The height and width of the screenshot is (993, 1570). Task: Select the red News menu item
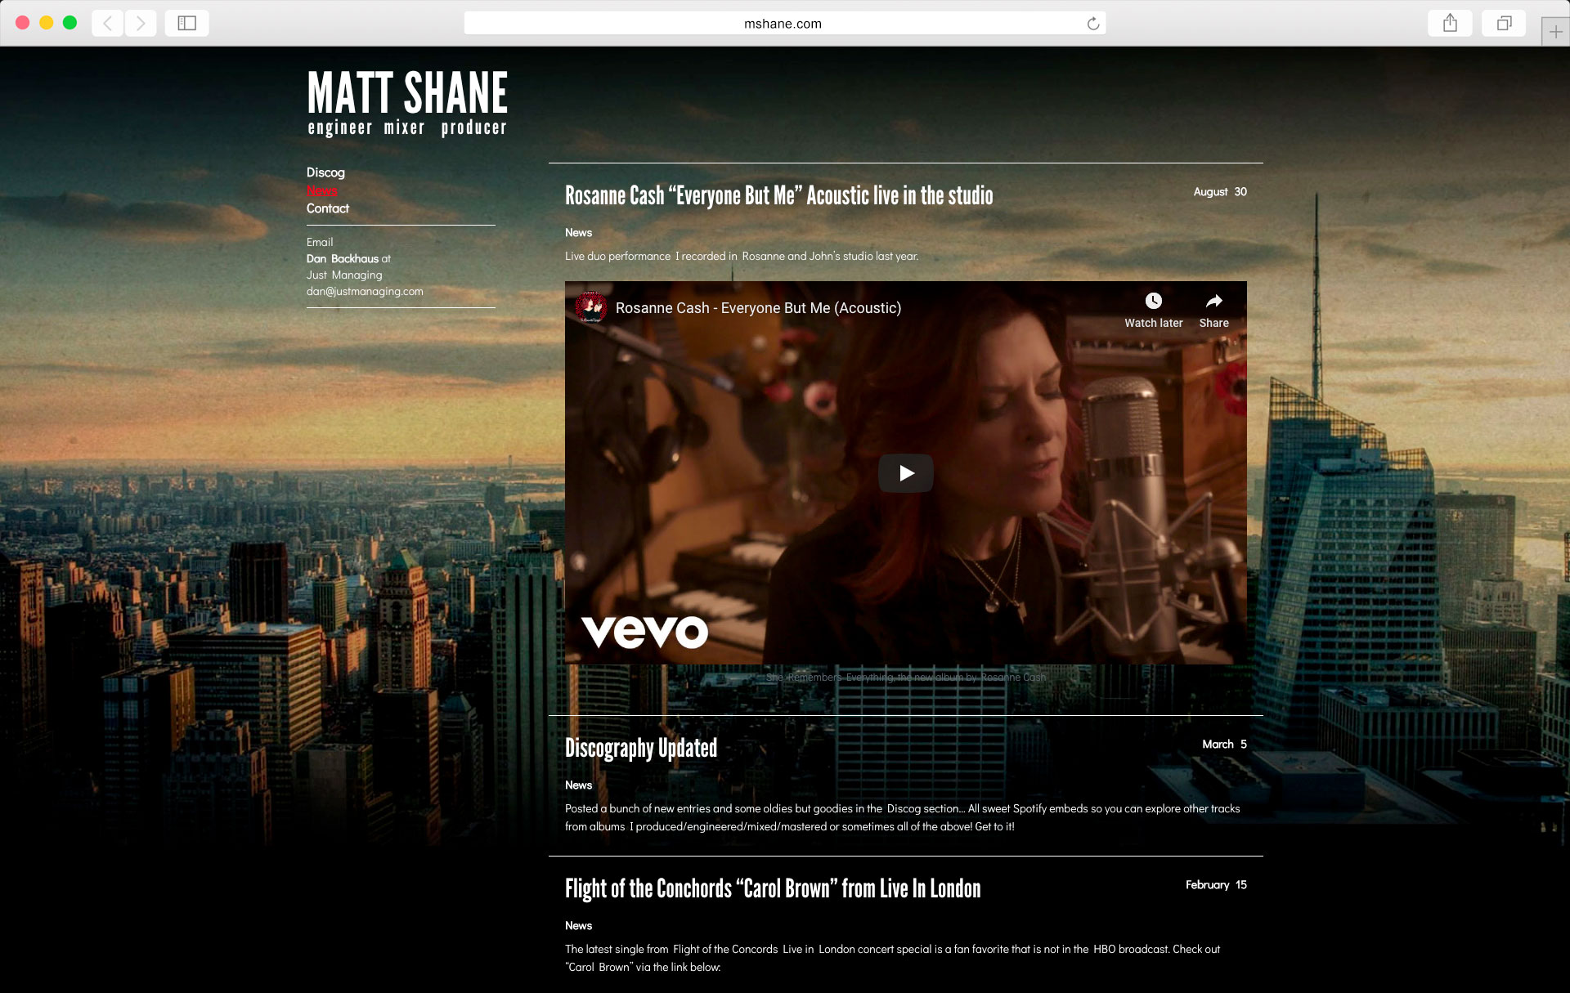[321, 190]
